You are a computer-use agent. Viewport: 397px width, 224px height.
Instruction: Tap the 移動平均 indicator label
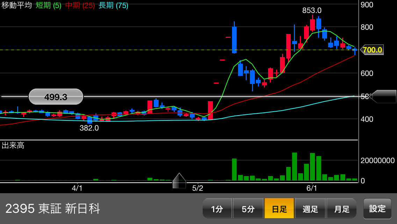point(16,5)
